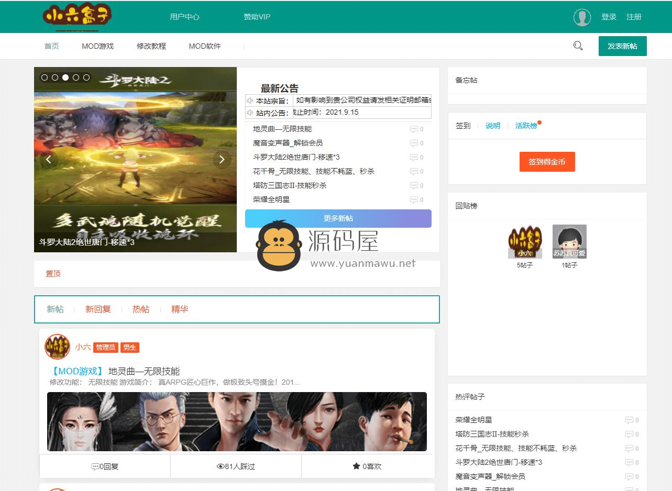
Task: Click speaker icon beside 站内公告
Action: [250, 113]
